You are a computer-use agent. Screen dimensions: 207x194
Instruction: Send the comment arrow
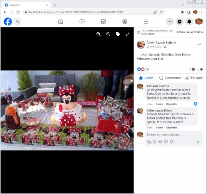tap(198, 142)
